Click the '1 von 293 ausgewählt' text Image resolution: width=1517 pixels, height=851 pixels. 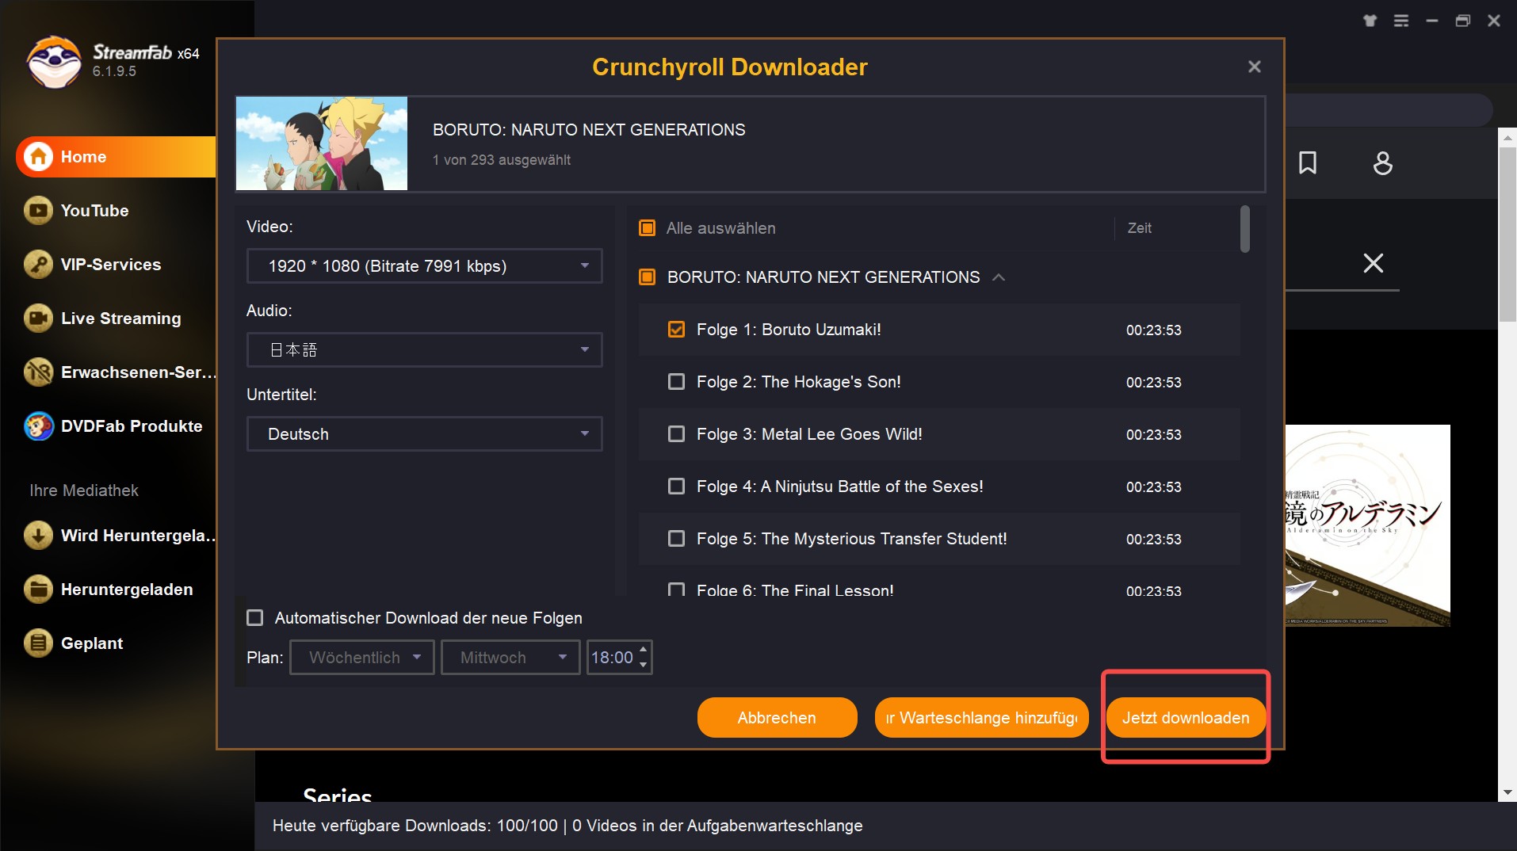tap(502, 160)
